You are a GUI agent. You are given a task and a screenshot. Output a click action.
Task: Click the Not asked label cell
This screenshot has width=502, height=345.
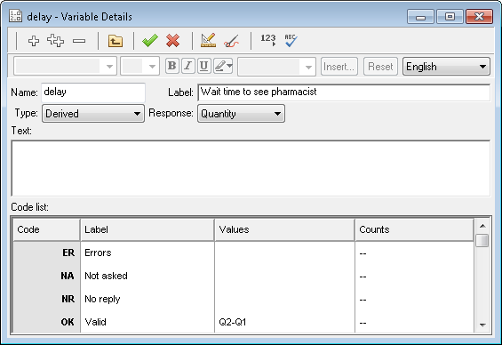click(147, 276)
